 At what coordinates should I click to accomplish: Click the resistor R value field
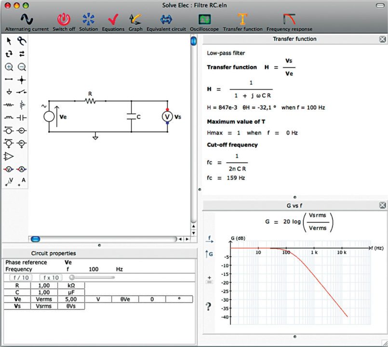pos(43,285)
